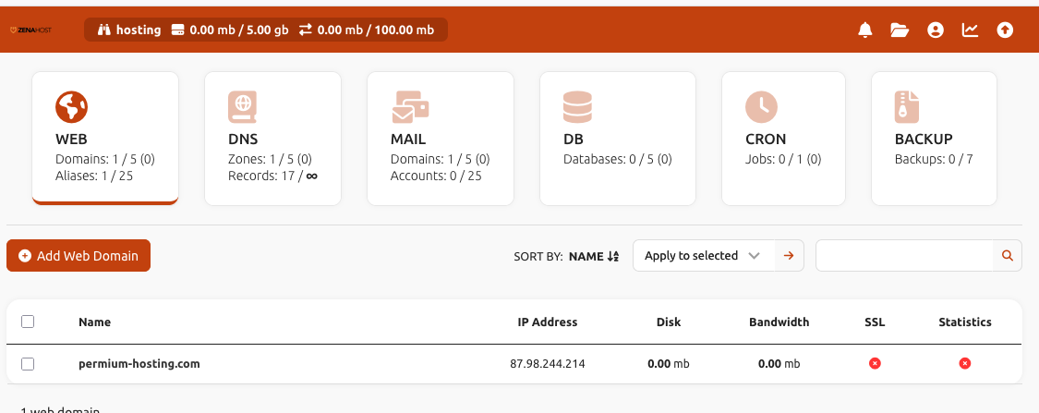This screenshot has height=413, width=1039.
Task: Switch to the DNS tab
Action: (x=272, y=139)
